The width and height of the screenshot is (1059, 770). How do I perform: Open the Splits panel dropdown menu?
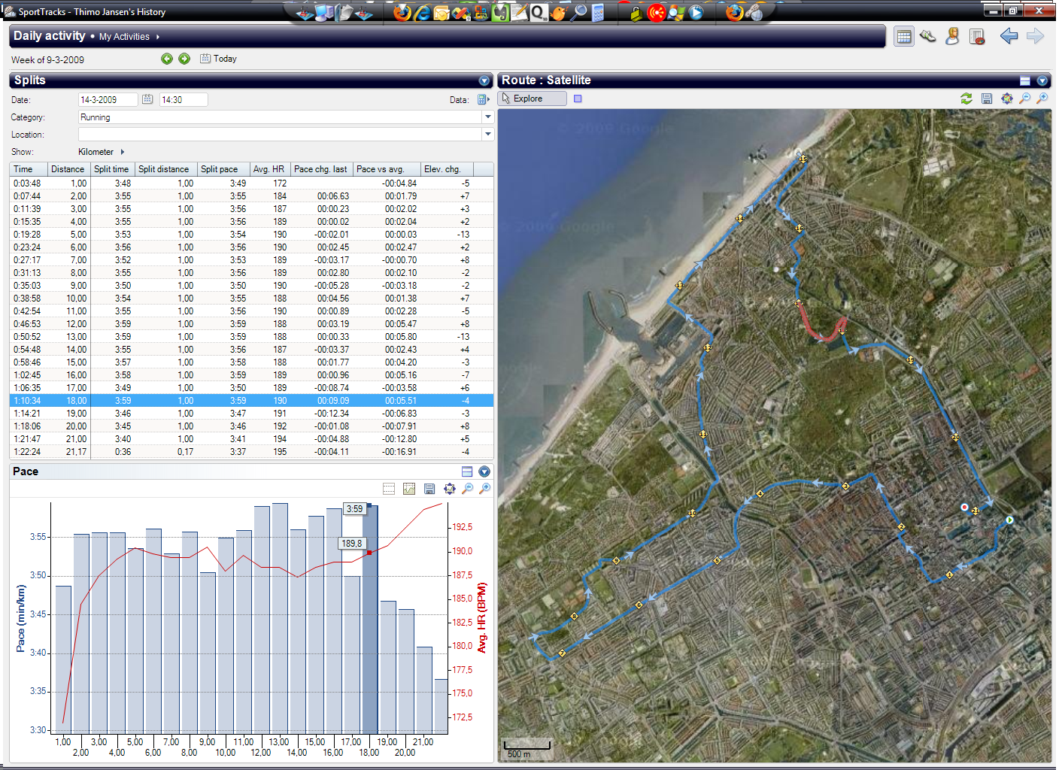pos(484,80)
